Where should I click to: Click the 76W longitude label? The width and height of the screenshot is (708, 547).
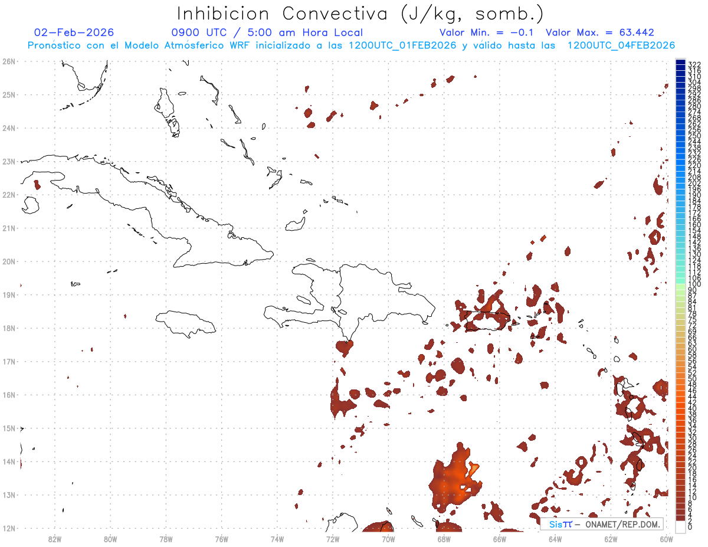coord(222,539)
